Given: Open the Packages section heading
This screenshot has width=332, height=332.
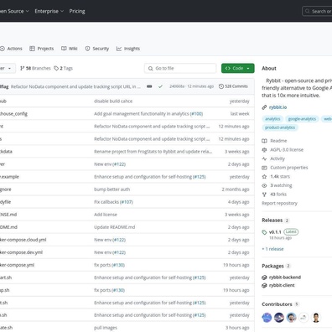Looking at the screenshot, I should 272,266.
